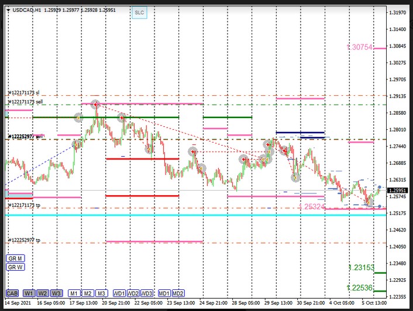Select the M2 button
Viewport: 413px width, 311px height.
pyautogui.click(x=87, y=293)
